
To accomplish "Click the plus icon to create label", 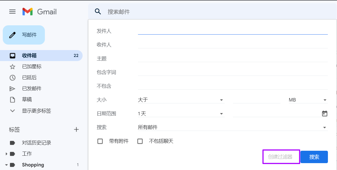I will [x=77, y=130].
